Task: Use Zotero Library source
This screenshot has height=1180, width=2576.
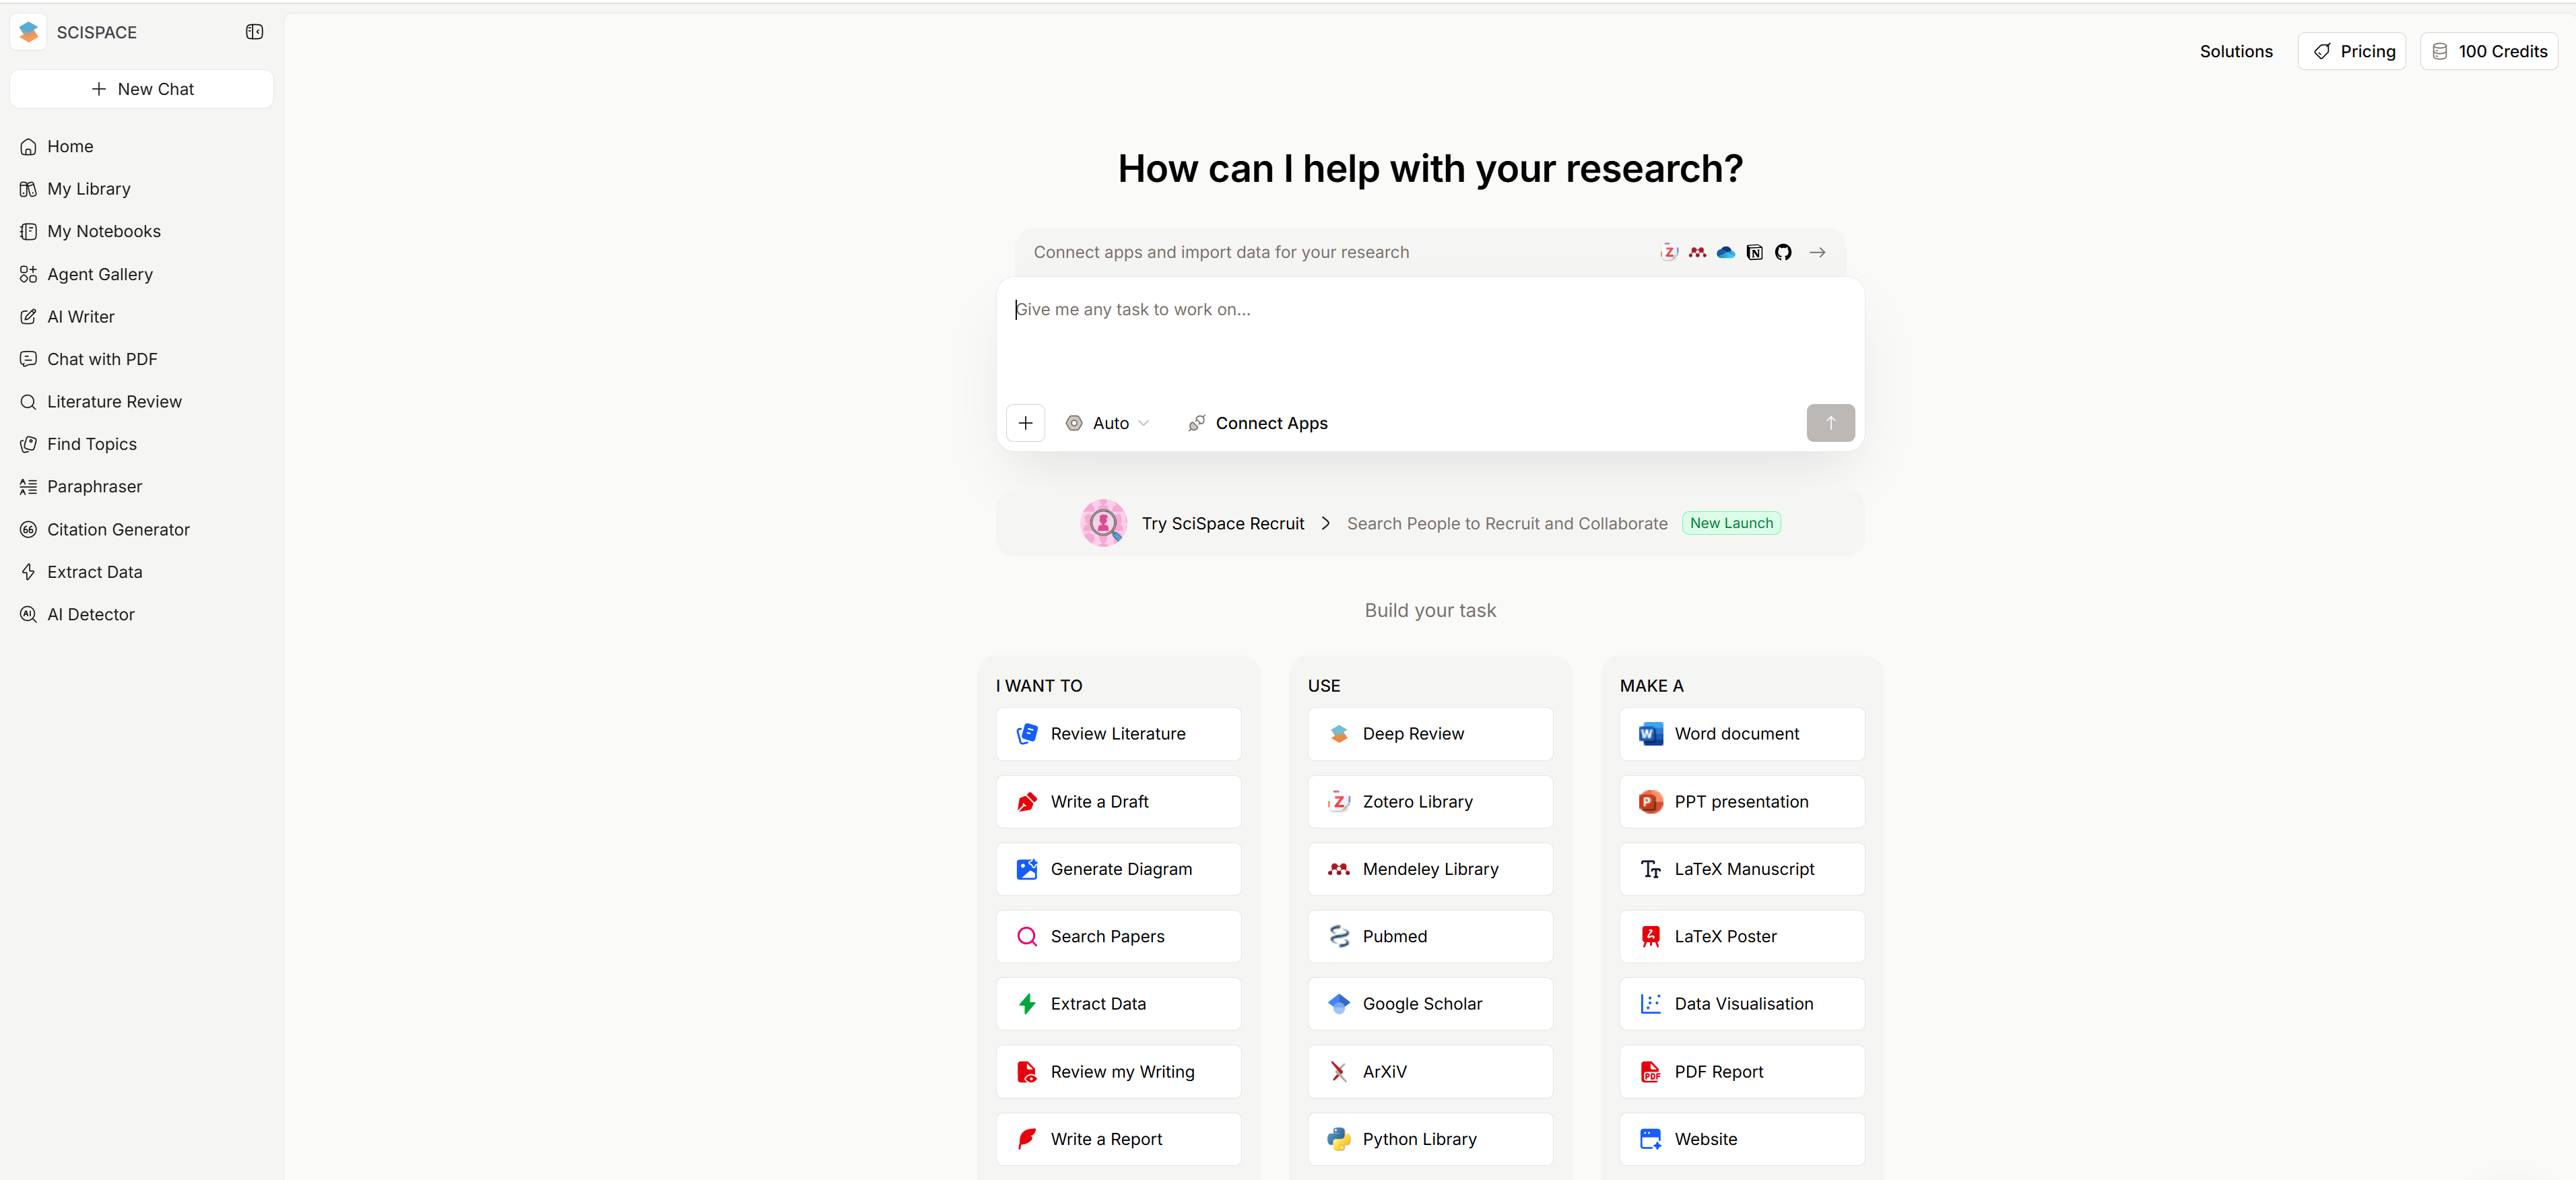Action: [1430, 802]
